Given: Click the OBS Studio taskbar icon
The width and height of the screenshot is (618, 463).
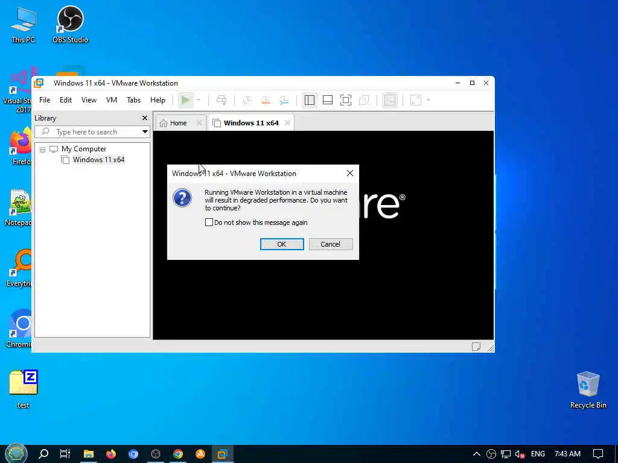Looking at the screenshot, I should [156, 454].
